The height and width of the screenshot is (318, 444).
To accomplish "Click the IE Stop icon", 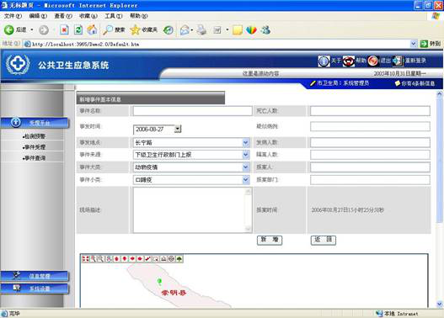I will (64, 29).
